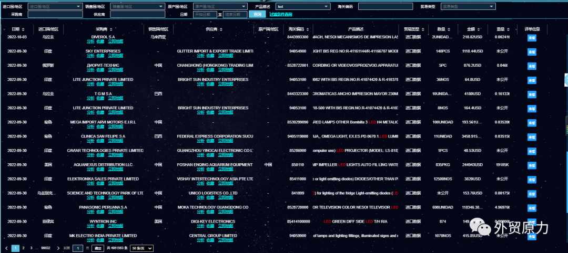
Task: Open detail button for T G M S A row
Action: pos(532,94)
